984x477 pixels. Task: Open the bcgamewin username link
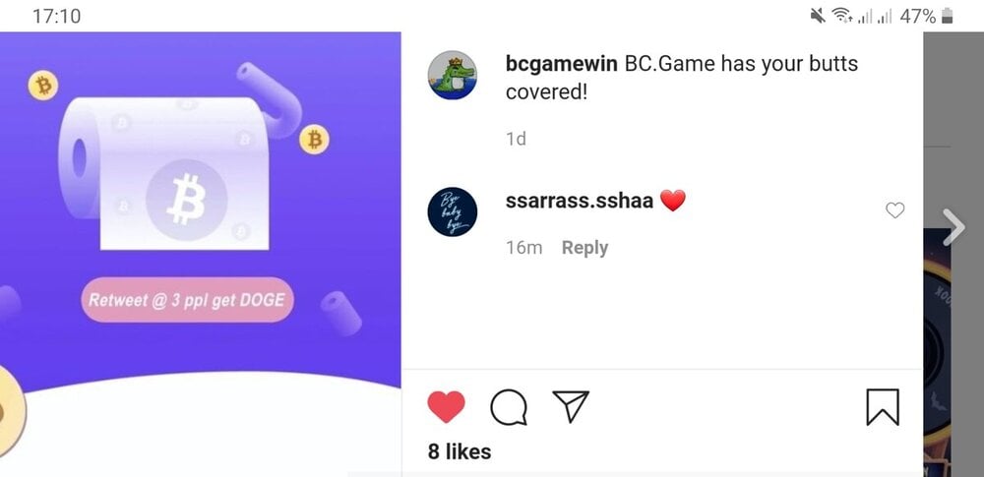[562, 63]
